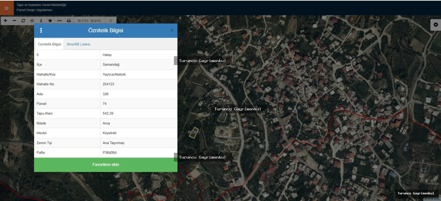The width and height of the screenshot is (441, 201).
Task: Close the Öznitelik Bilgisi panel
Action: coord(172,30)
